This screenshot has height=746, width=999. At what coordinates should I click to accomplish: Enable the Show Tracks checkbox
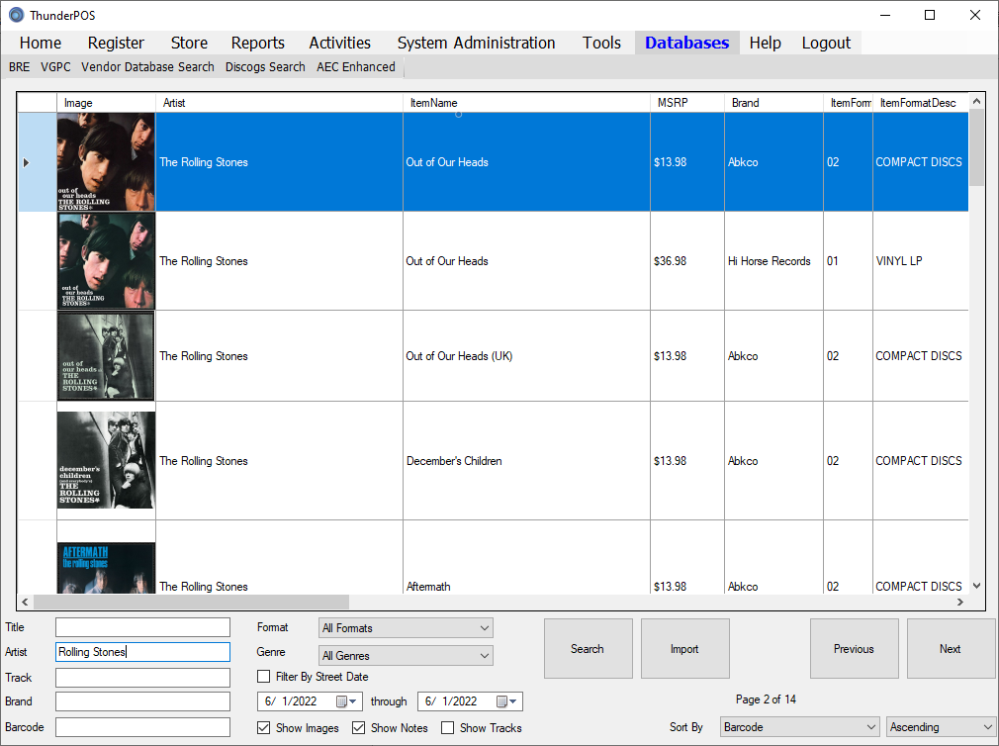click(x=448, y=728)
